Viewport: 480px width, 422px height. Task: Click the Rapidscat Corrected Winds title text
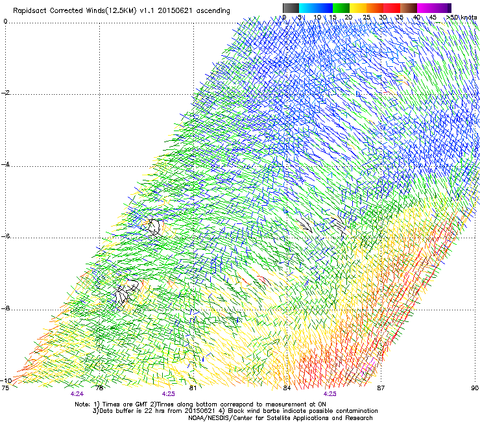point(121,11)
